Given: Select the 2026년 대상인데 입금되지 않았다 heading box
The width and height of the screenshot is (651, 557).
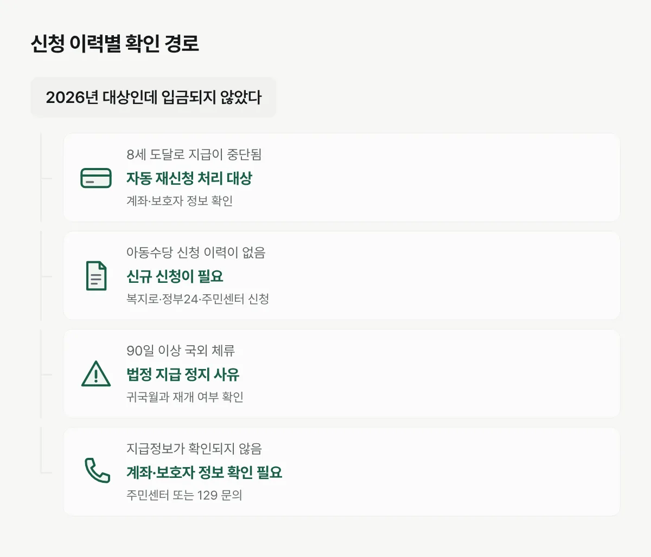Looking at the screenshot, I should point(154,98).
